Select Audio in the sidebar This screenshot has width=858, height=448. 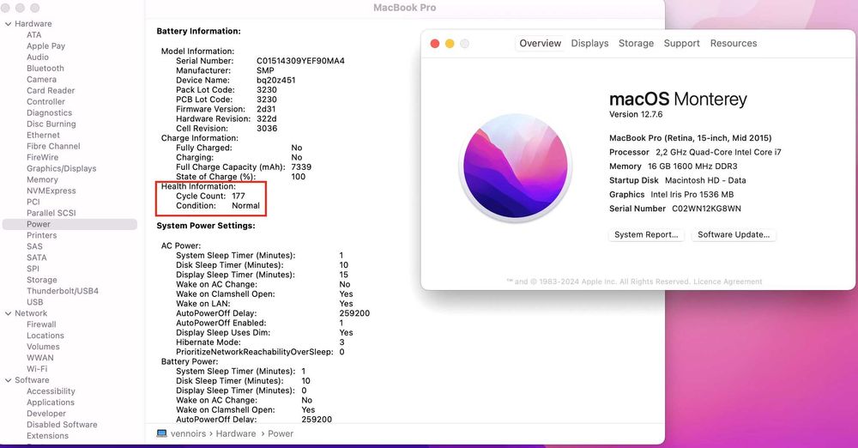tap(38, 57)
